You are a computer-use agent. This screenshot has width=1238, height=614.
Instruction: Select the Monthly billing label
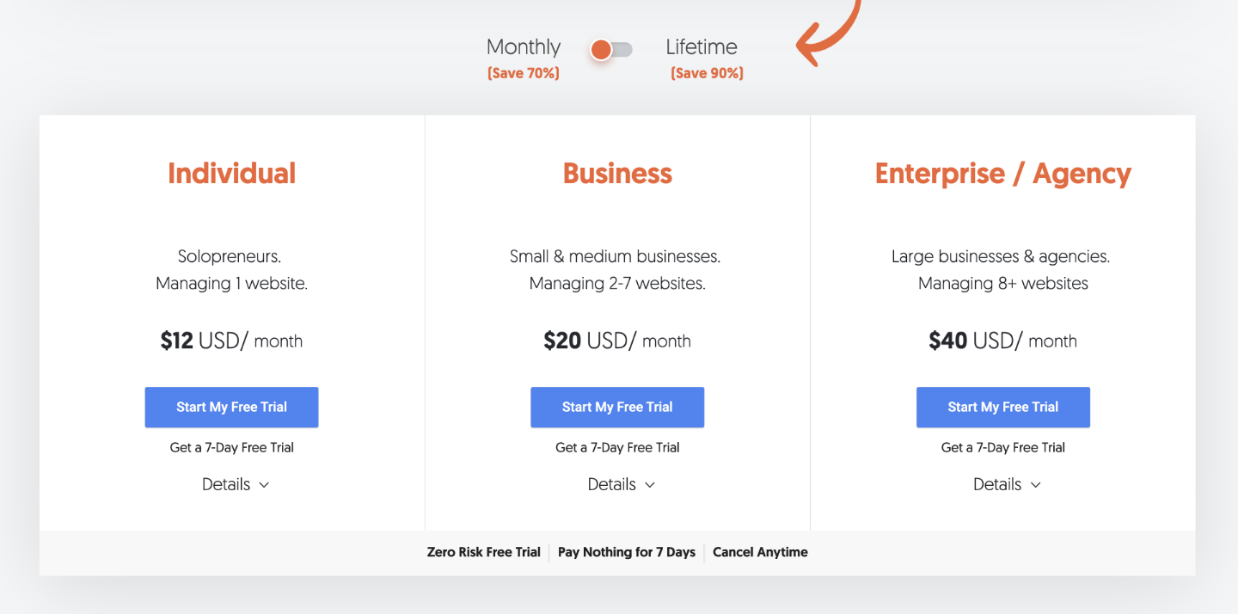523,47
